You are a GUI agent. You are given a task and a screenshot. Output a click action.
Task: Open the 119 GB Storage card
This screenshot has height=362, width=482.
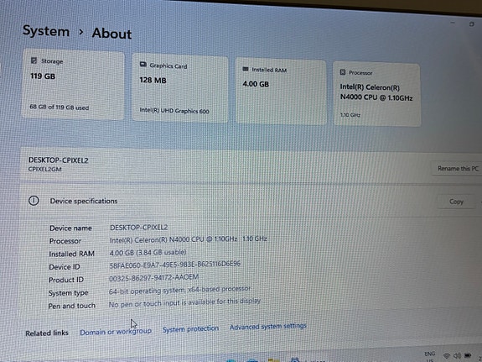tap(73, 84)
